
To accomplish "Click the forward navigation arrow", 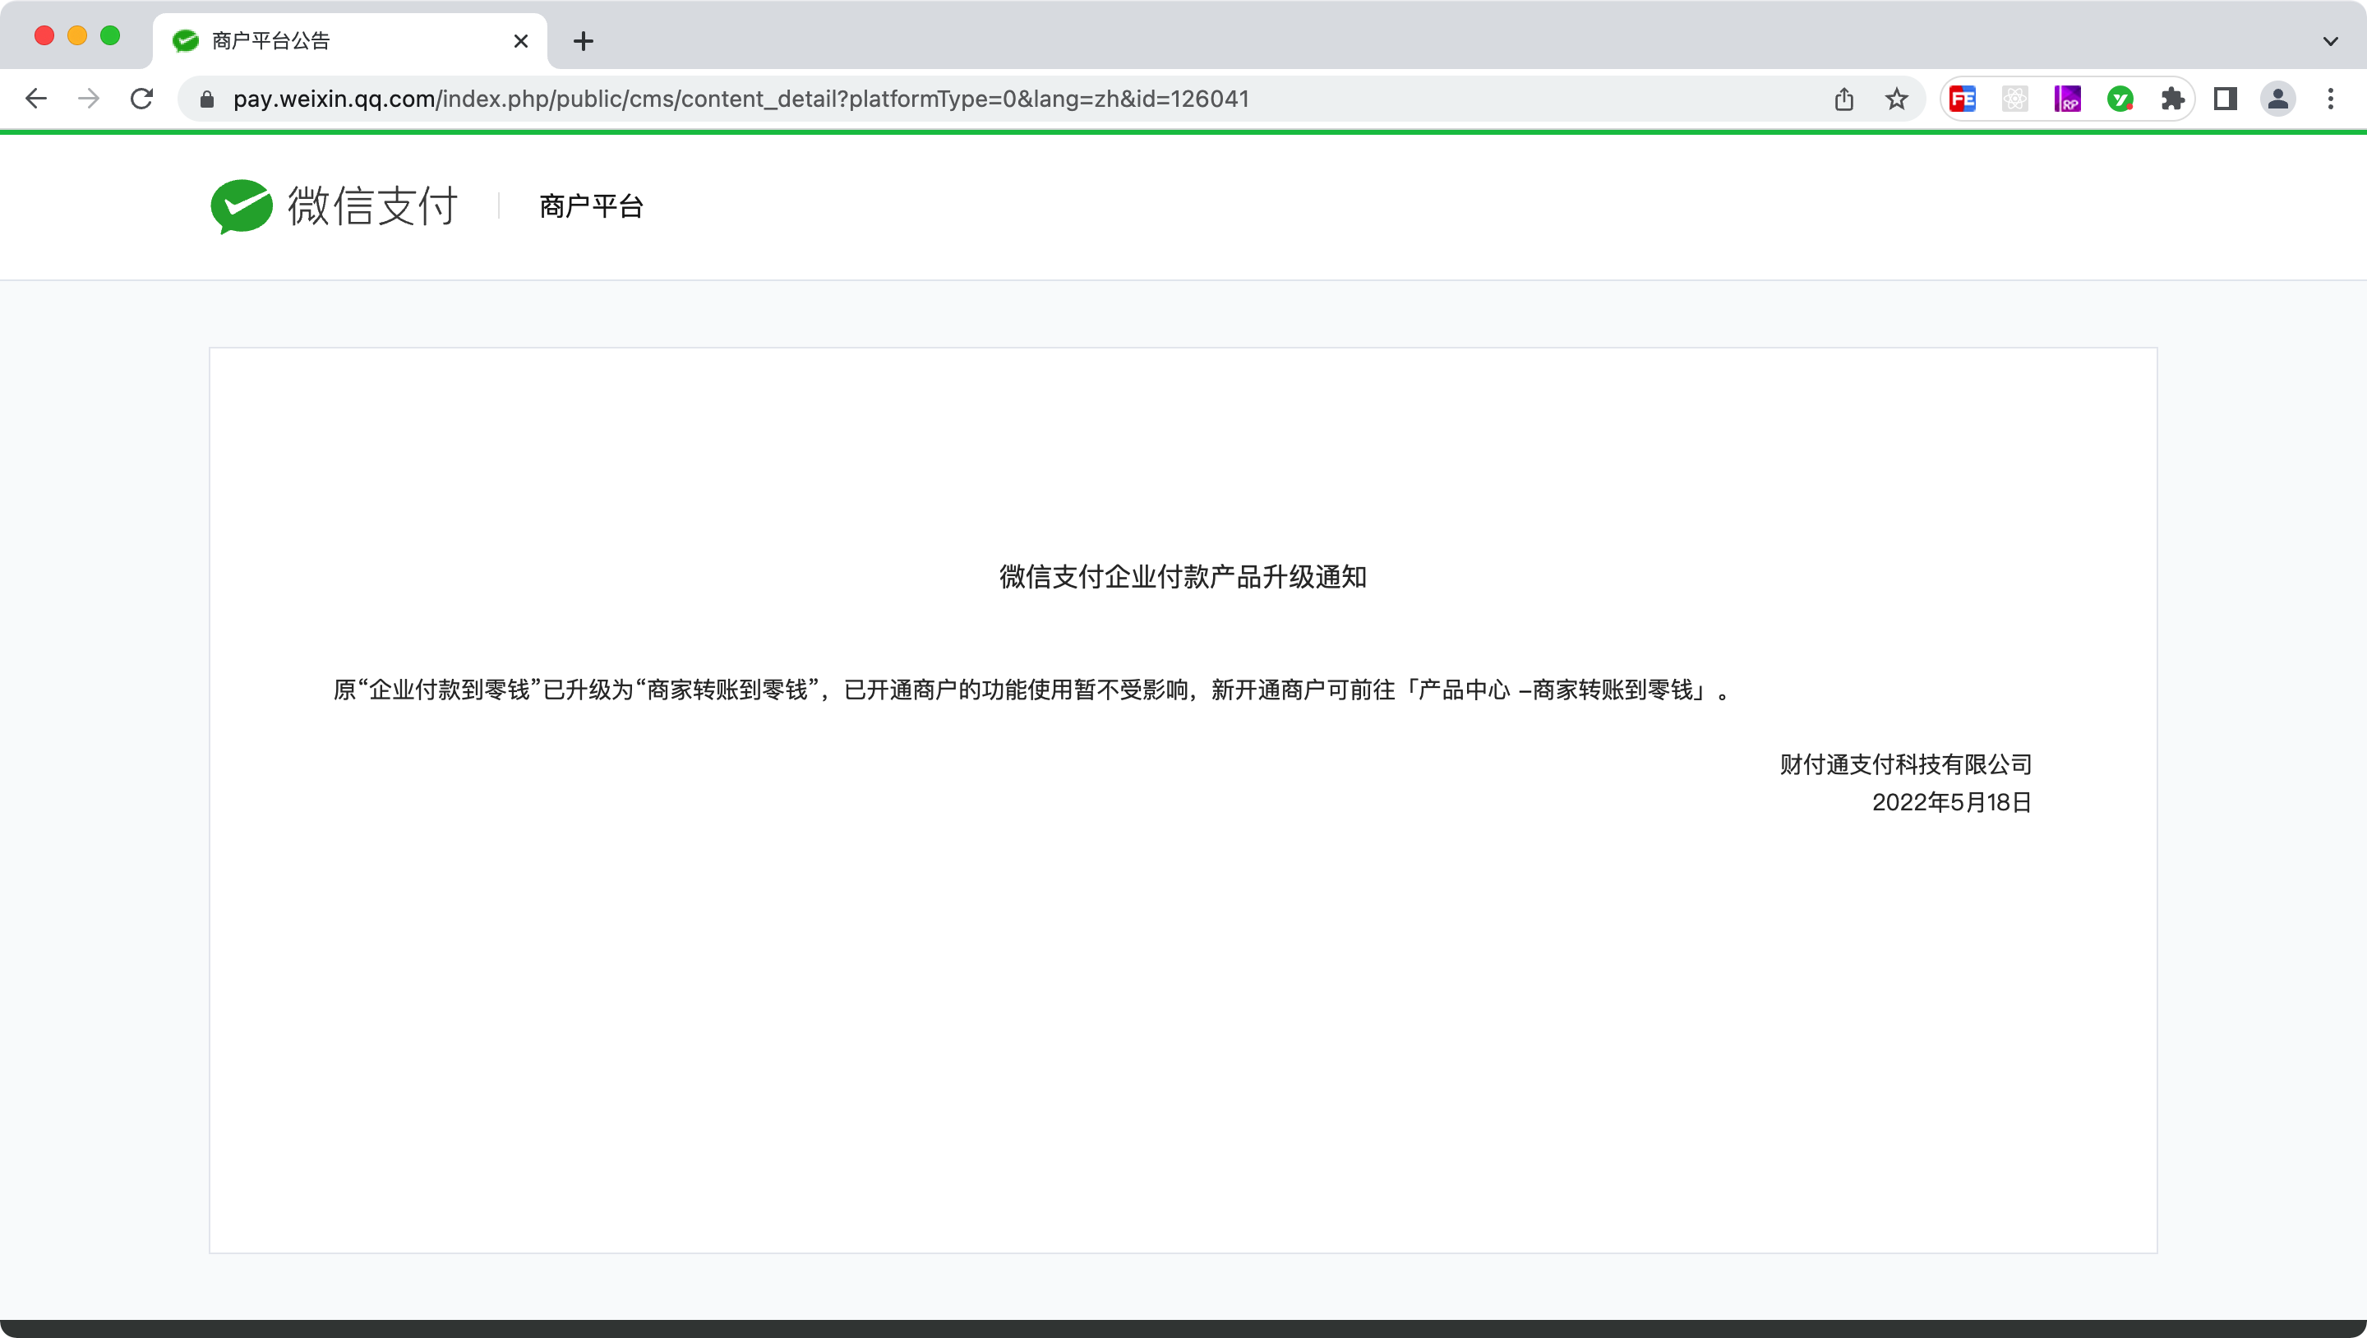I will point(89,99).
